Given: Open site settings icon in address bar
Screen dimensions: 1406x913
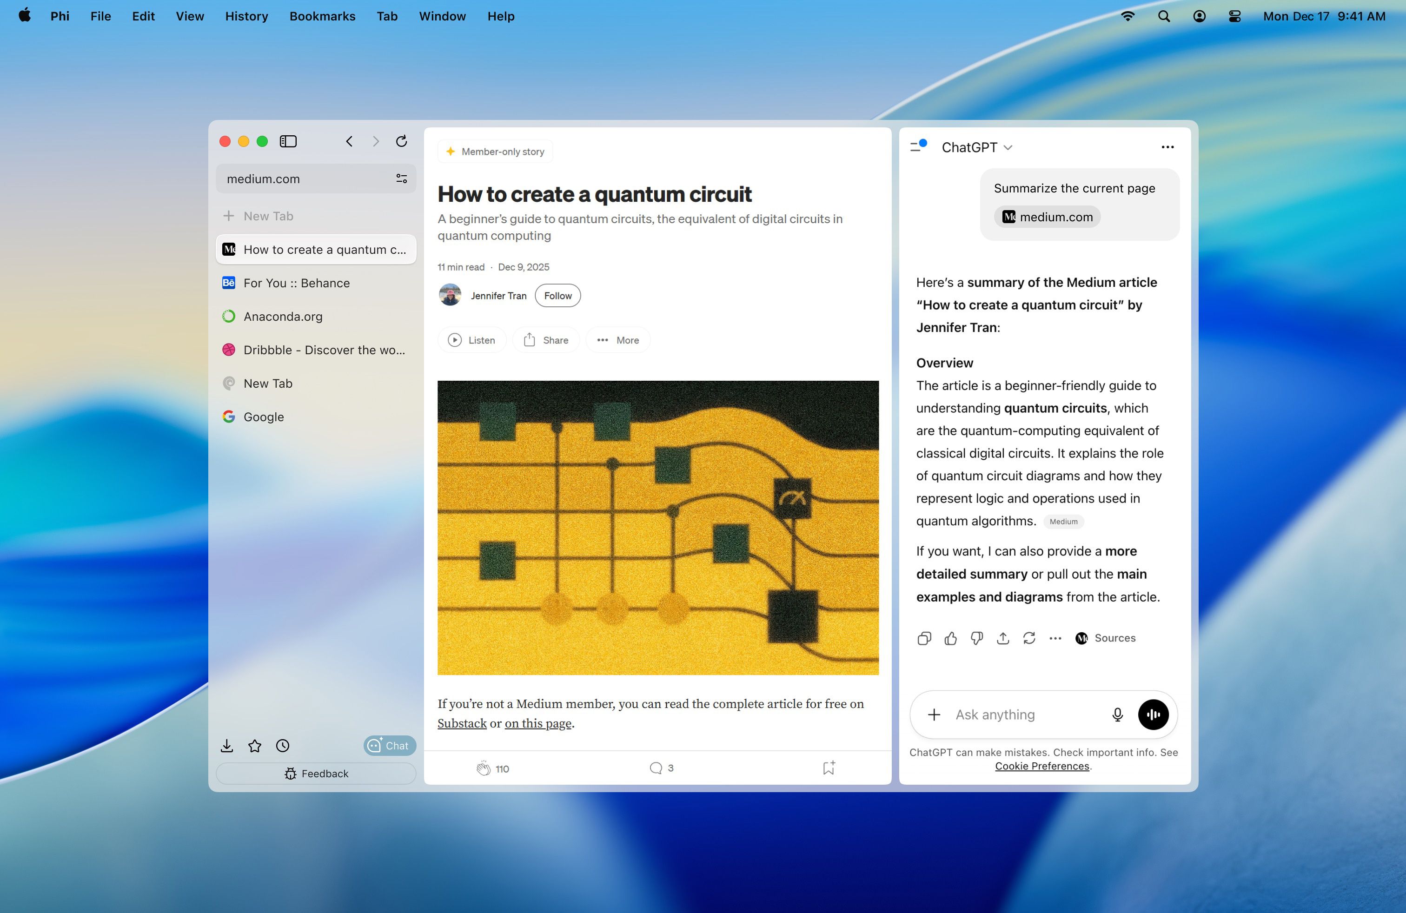Looking at the screenshot, I should [401, 179].
